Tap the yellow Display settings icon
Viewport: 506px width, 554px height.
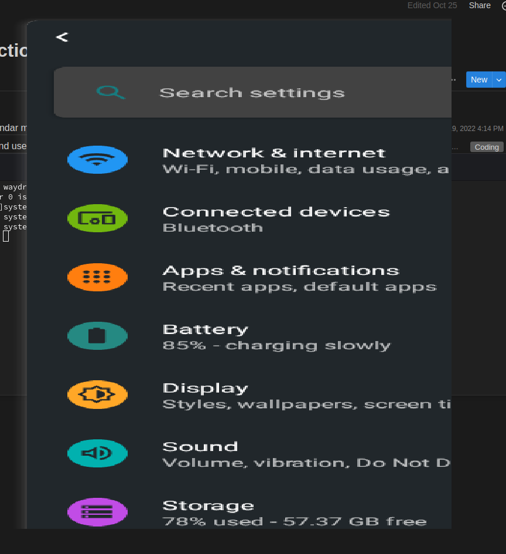point(97,394)
